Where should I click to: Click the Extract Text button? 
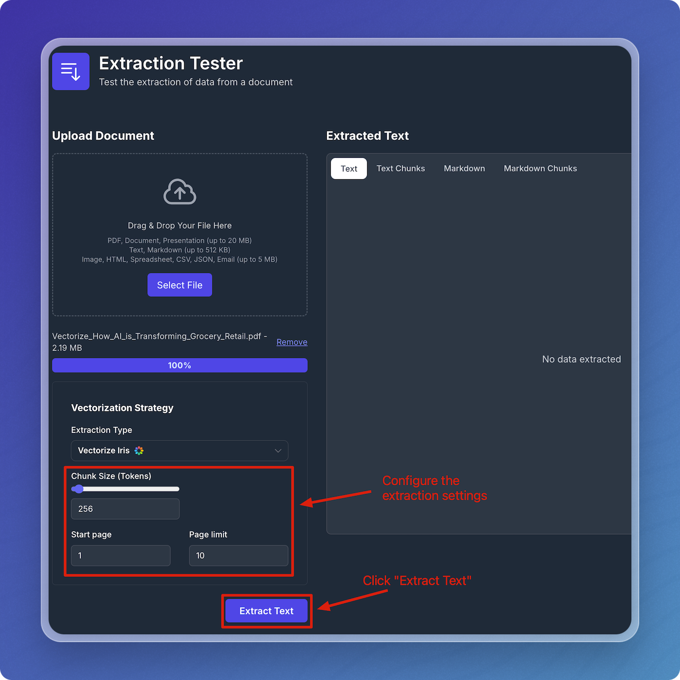pos(266,611)
